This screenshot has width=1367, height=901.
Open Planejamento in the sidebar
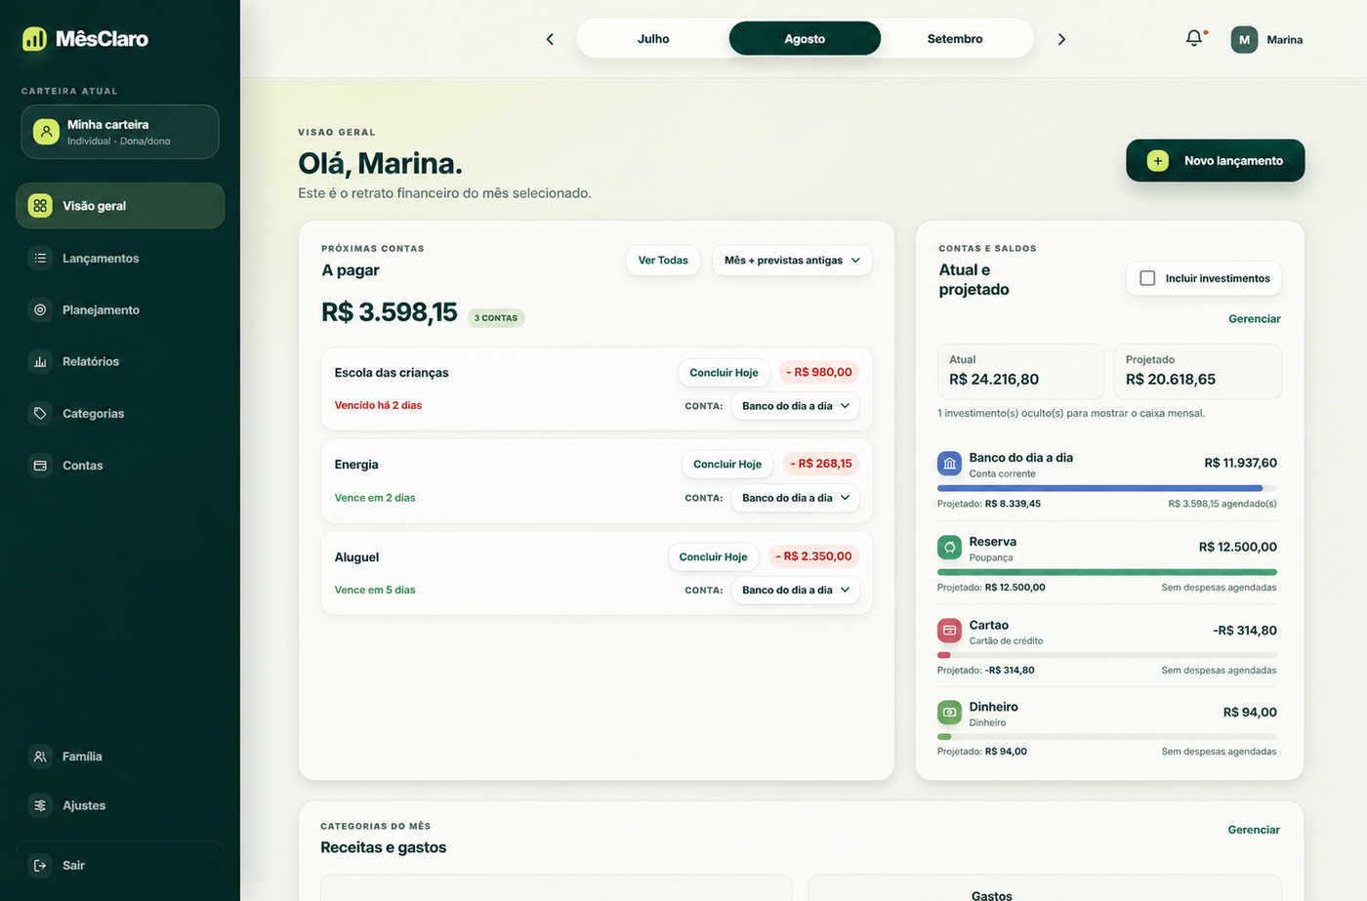click(120, 309)
